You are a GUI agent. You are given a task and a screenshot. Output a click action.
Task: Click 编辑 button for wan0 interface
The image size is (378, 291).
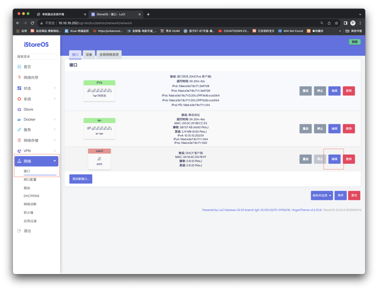334,159
